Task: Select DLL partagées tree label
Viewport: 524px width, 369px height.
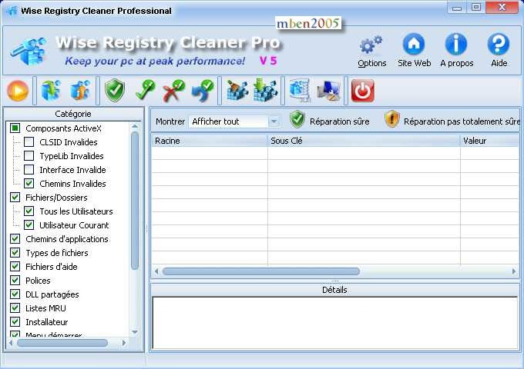Action: 52,294
